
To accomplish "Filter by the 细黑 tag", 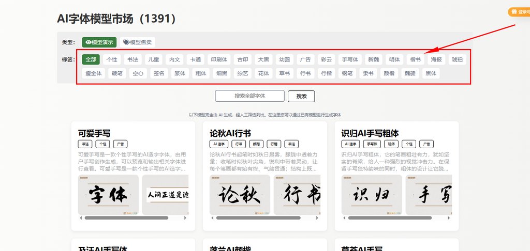I will coord(222,73).
